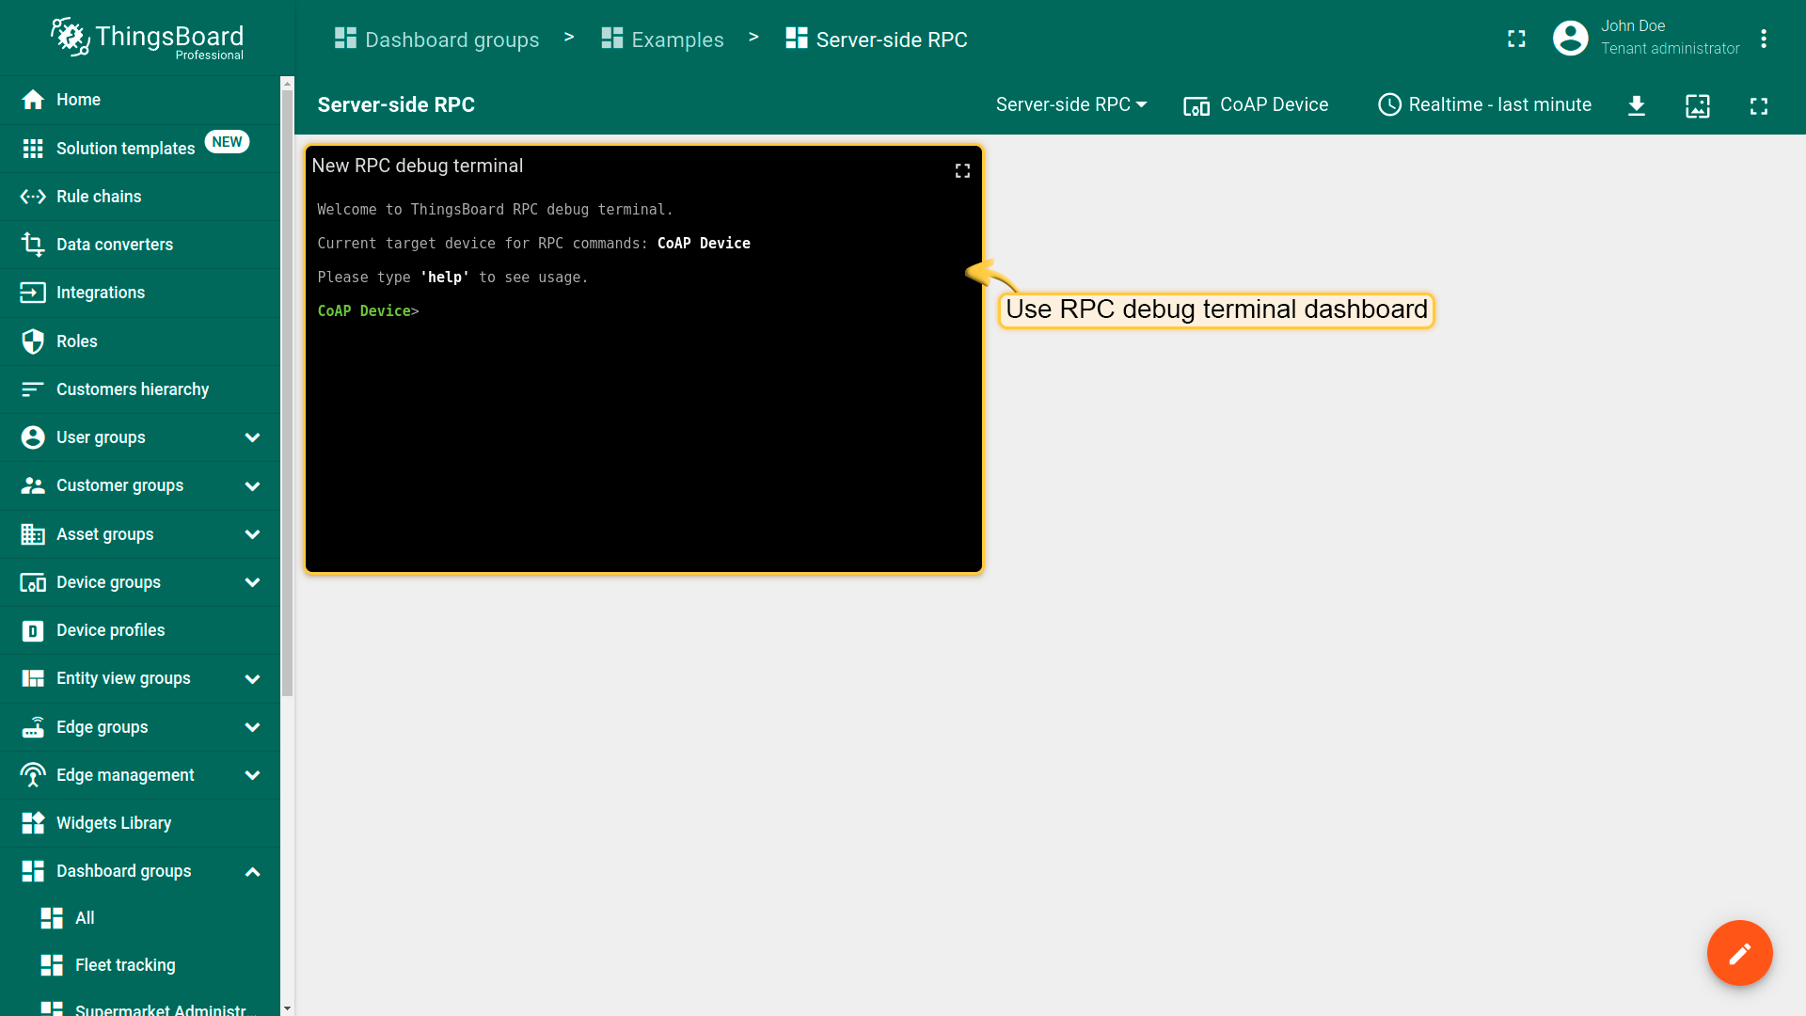This screenshot has height=1016, width=1806.
Task: Open Rule chains from the sidebar
Action: (x=99, y=197)
